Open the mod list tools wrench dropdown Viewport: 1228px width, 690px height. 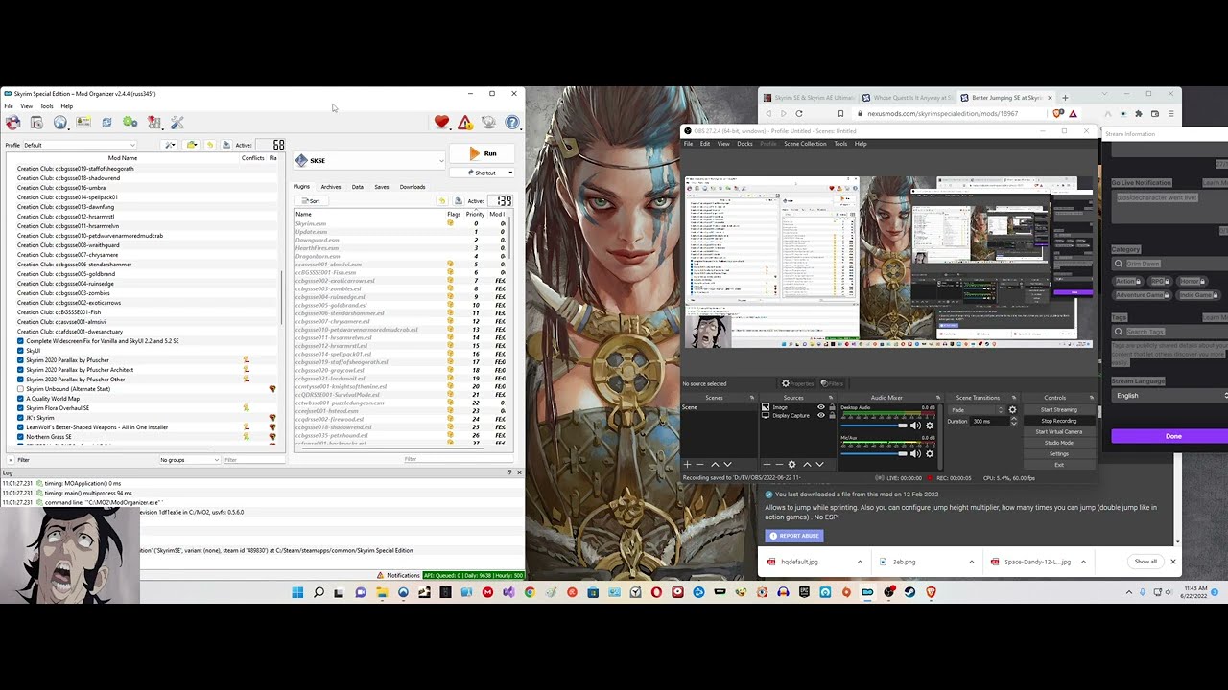coord(171,145)
